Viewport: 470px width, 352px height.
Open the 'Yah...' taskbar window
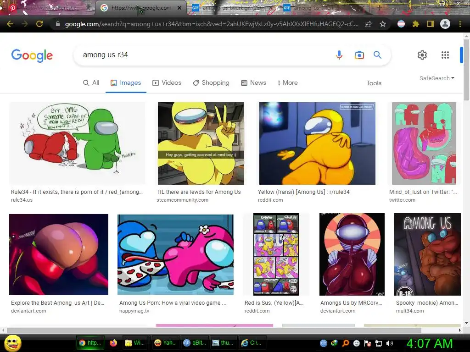click(x=165, y=343)
